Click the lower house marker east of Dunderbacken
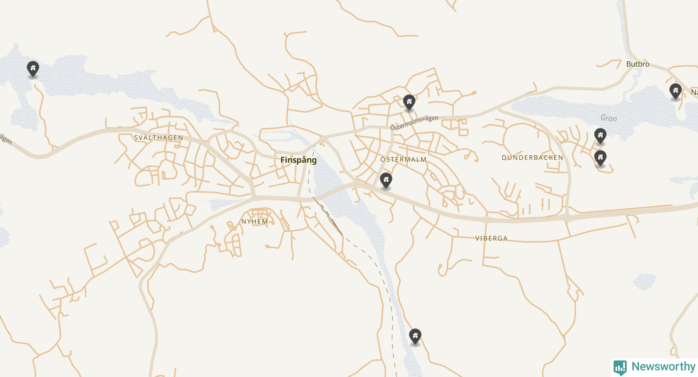This screenshot has width=698, height=377. click(x=600, y=158)
